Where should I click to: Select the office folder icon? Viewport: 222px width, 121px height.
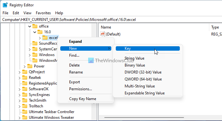(35, 26)
